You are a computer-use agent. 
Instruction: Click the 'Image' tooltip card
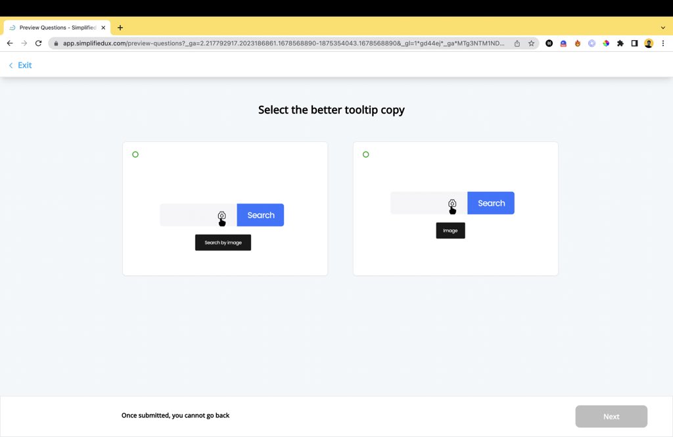click(455, 208)
